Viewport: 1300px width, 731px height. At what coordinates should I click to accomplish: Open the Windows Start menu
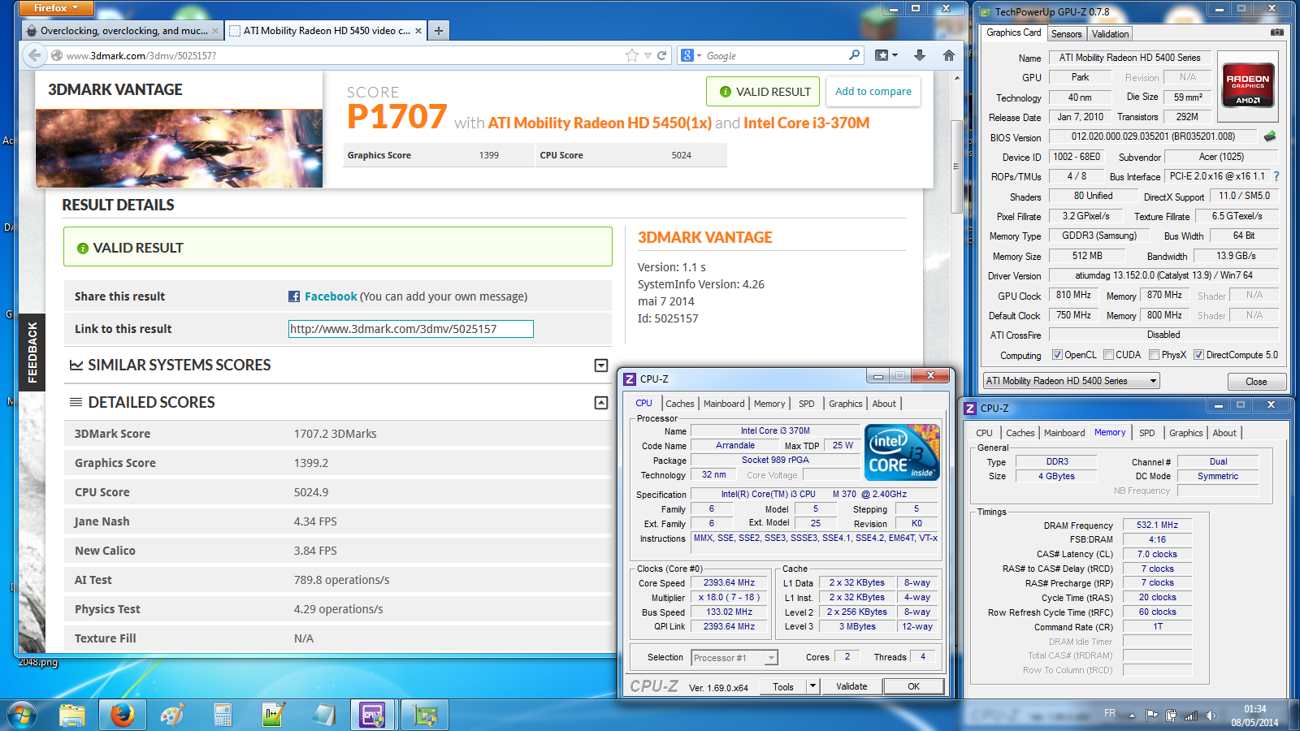[22, 715]
